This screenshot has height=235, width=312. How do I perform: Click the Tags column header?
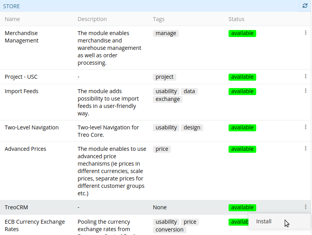tap(159, 19)
